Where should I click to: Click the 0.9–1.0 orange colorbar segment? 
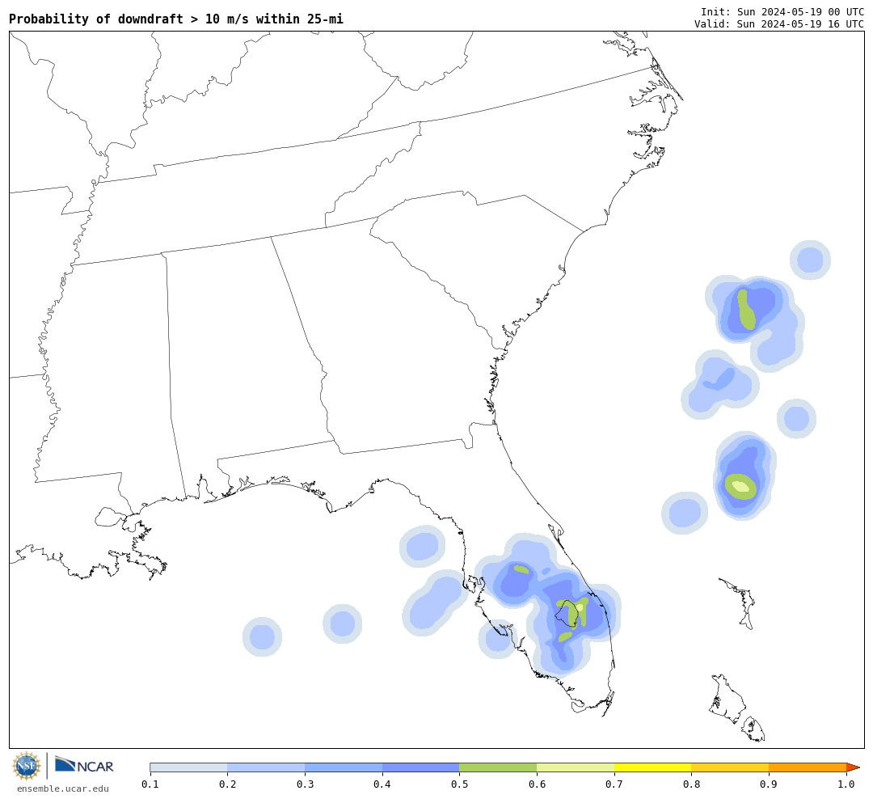[808, 767]
